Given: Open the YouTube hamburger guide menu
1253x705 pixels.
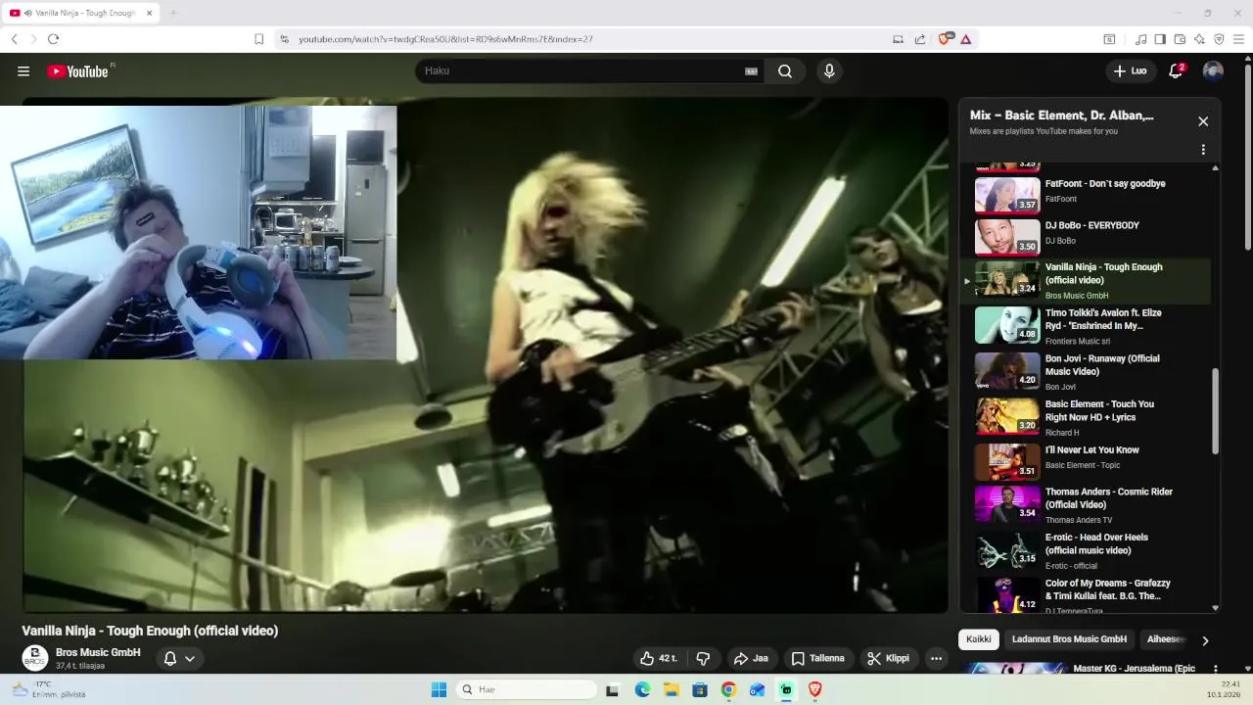Looking at the screenshot, I should [x=23, y=70].
